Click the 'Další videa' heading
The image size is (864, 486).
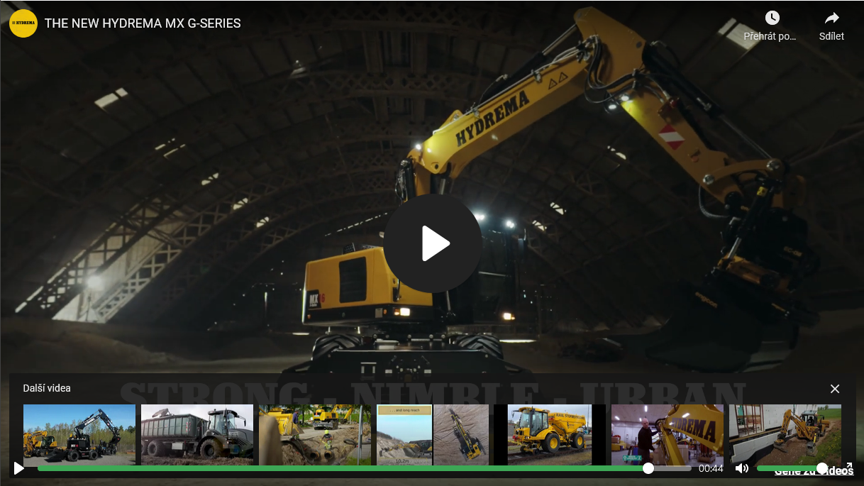point(47,388)
